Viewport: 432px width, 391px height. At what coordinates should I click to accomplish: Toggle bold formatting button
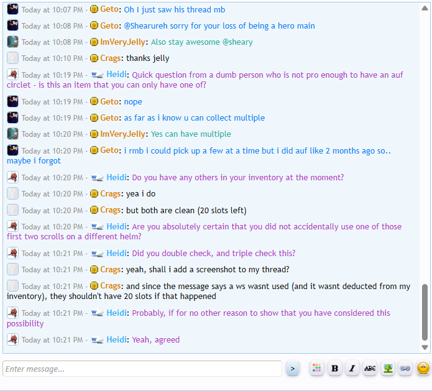point(334,368)
